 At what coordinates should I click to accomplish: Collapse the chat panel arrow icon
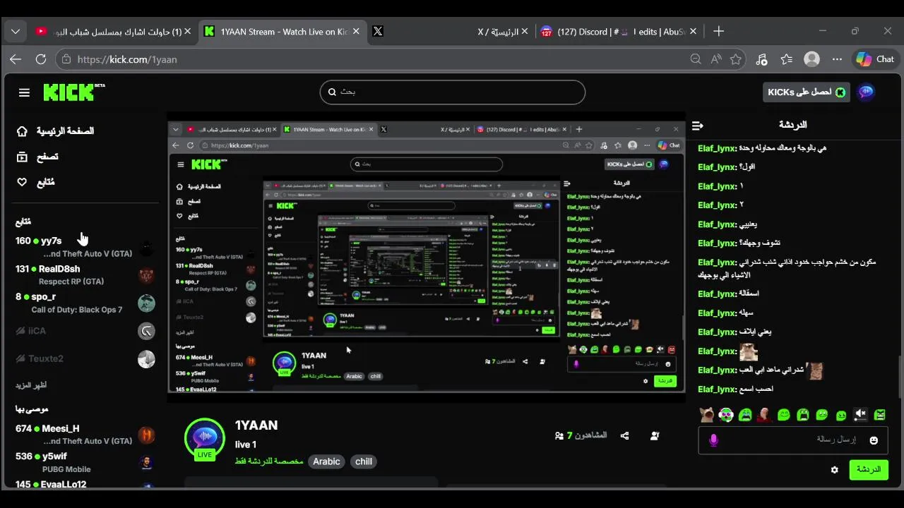click(x=698, y=126)
